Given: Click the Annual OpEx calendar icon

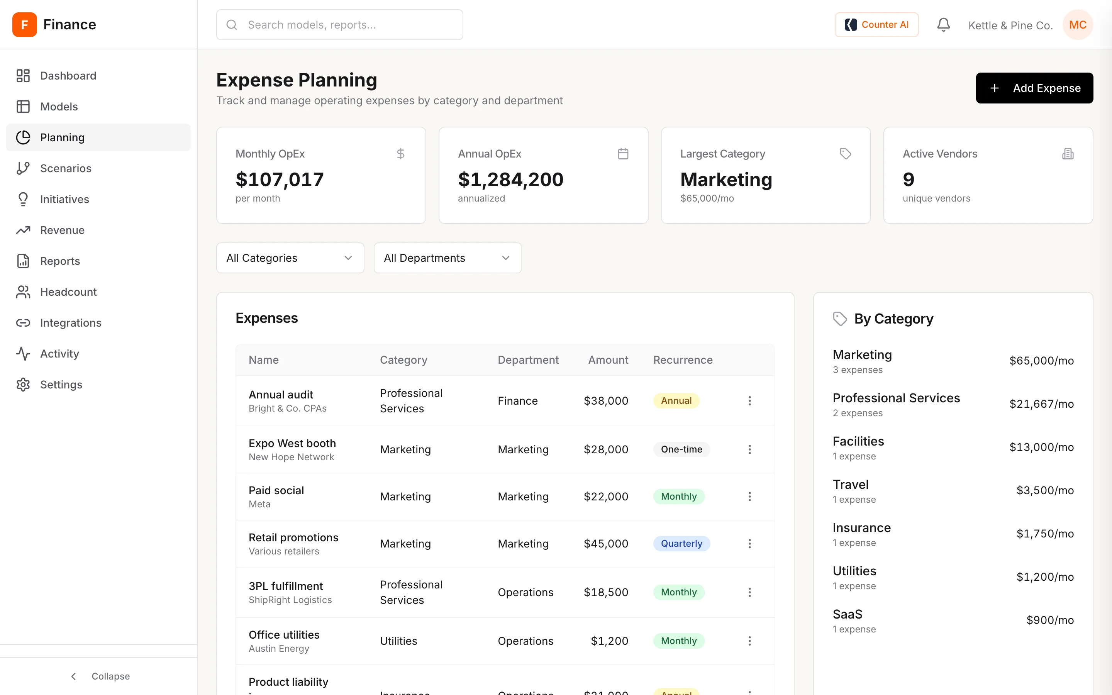Looking at the screenshot, I should 623,154.
